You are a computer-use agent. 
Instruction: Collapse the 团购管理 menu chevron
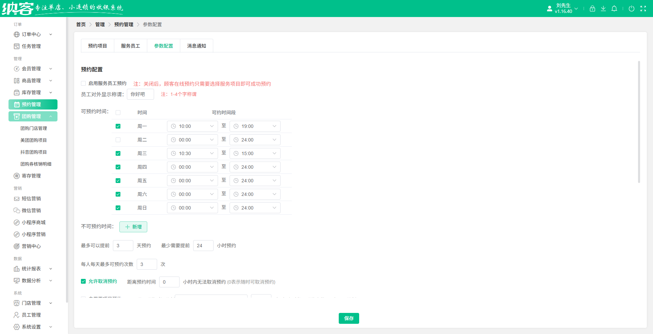(x=51, y=116)
